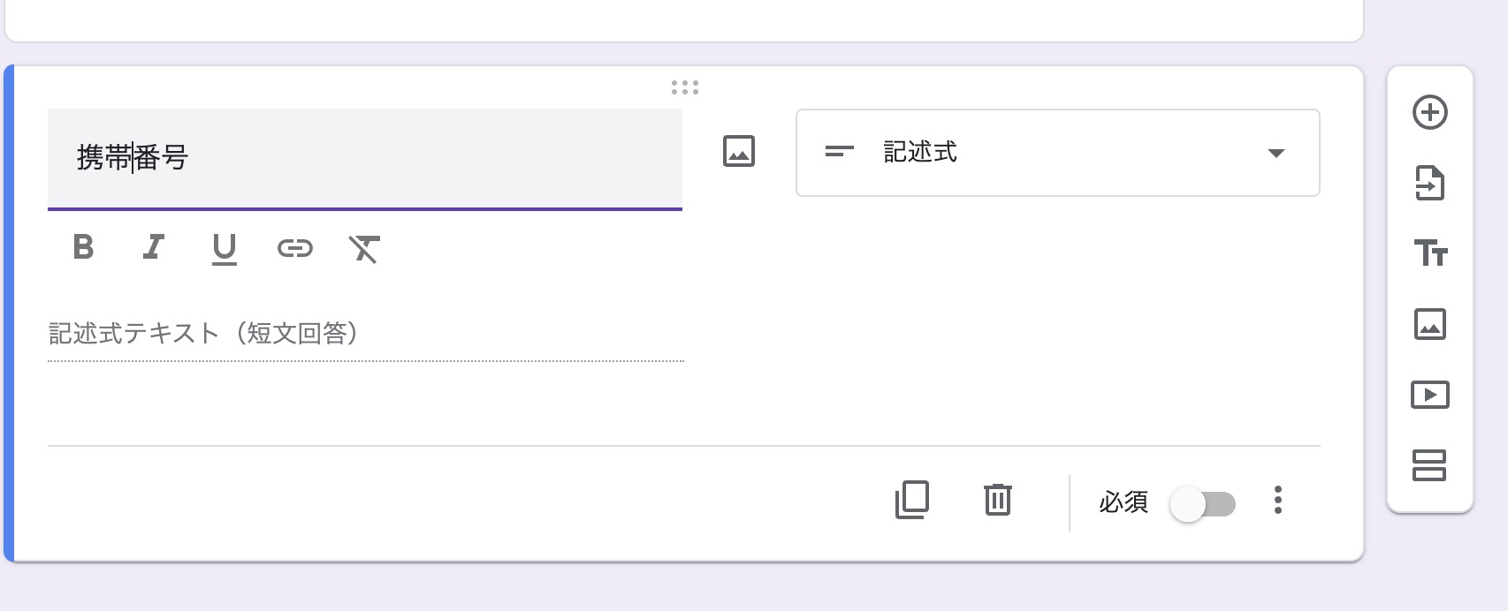This screenshot has height=611, width=1508.
Task: Apply italic formatting to the question title
Action: (154, 247)
